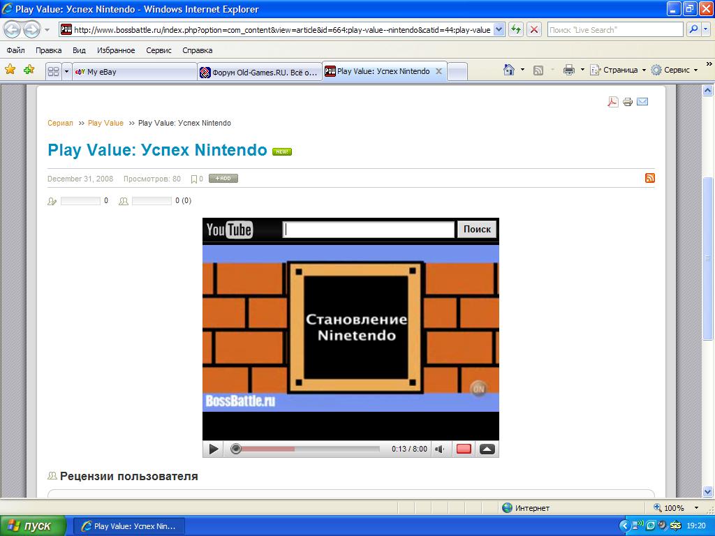Image resolution: width=715 pixels, height=536 pixels.
Task: Click the Play Value taskbar window button
Action: point(129,526)
